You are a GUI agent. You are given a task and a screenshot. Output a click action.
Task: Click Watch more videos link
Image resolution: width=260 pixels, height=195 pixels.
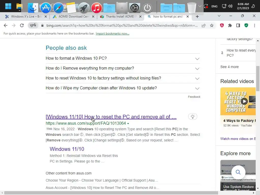[x=238, y=139]
